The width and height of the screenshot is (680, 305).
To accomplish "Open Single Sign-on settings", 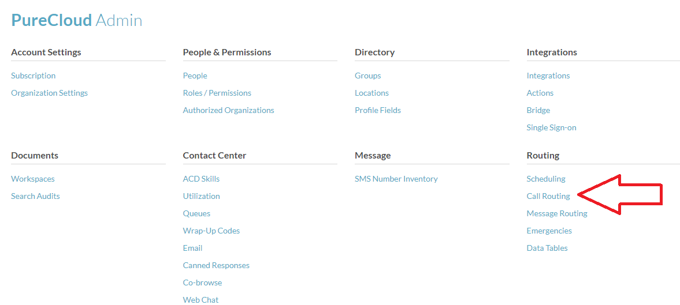I will pos(551,127).
